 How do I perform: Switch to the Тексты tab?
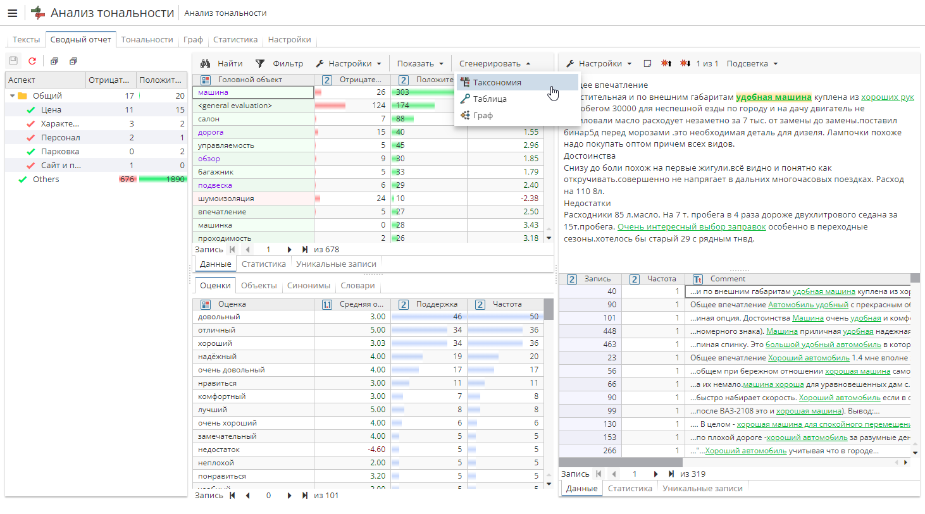[x=27, y=39]
